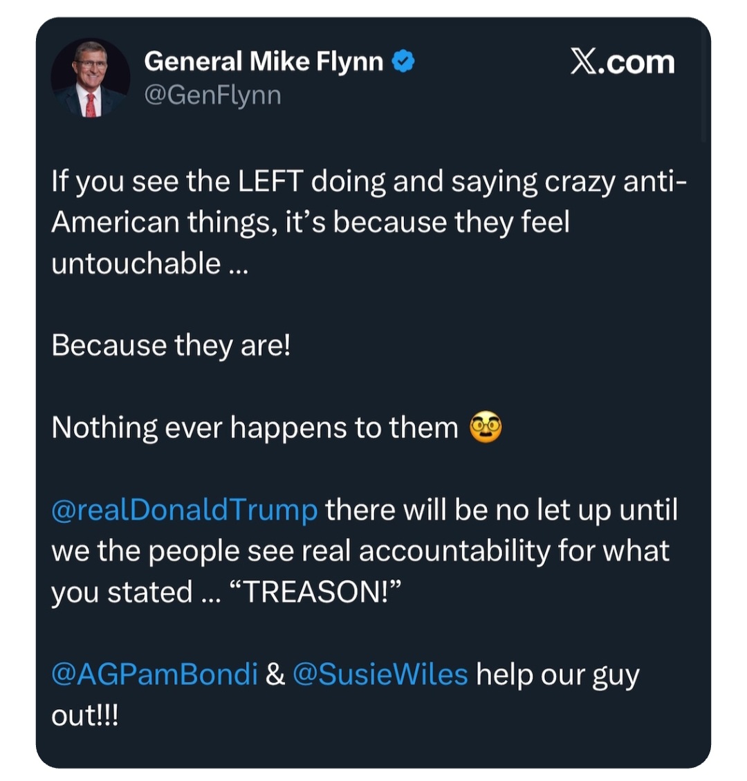747x781 pixels.
Task: Click the nerd-face glasses emoji
Action: point(486,428)
